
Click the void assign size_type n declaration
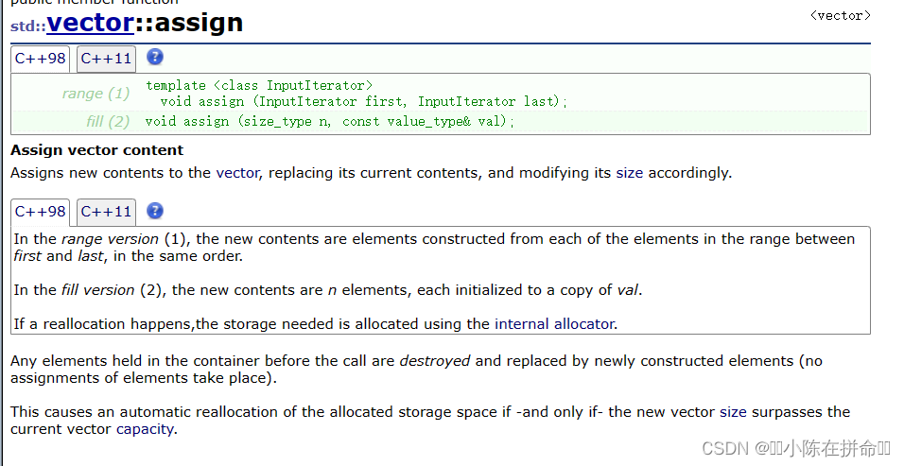click(330, 122)
